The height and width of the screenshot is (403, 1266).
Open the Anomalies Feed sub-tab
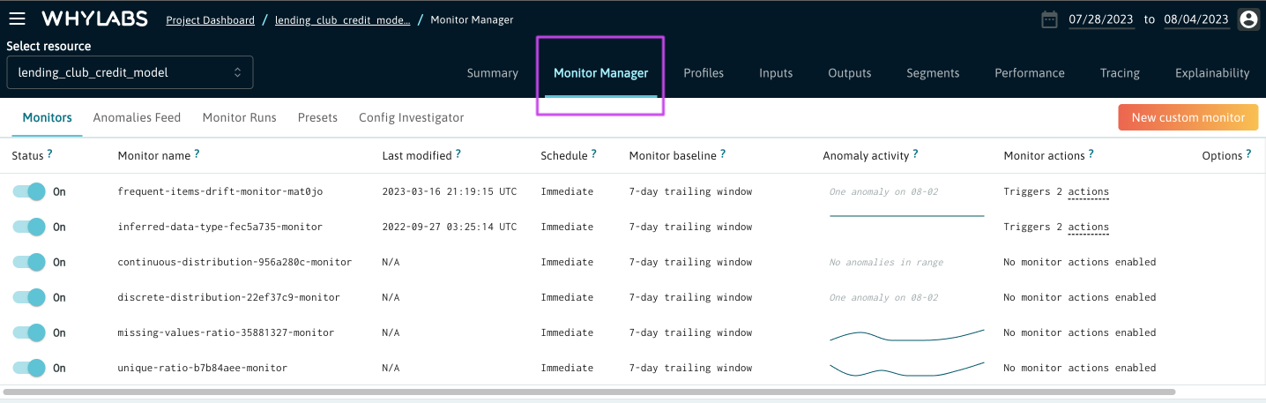point(137,117)
